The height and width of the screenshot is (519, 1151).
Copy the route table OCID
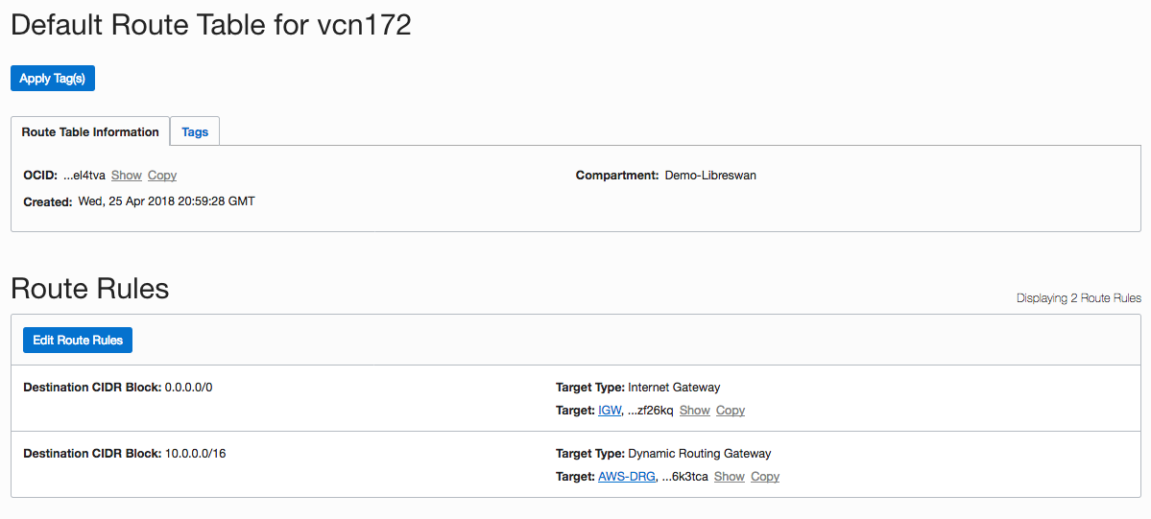point(162,176)
